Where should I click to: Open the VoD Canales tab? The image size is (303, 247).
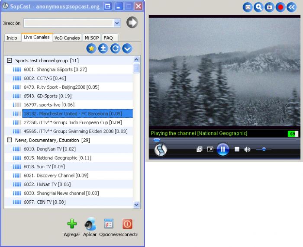click(67, 38)
